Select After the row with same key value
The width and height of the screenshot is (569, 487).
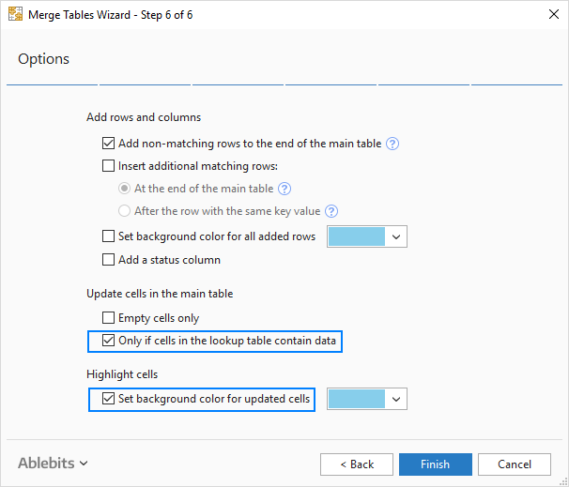tap(125, 211)
